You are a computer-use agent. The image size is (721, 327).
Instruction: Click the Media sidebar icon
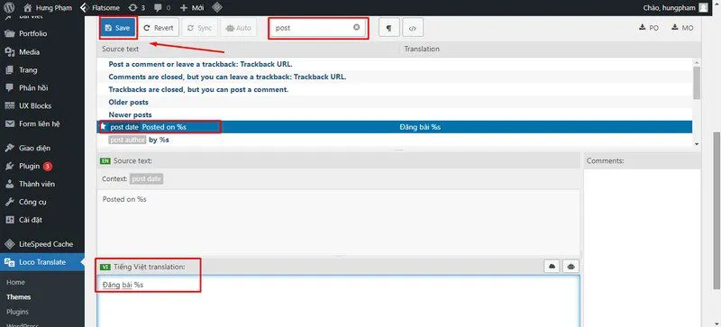pyautogui.click(x=9, y=52)
